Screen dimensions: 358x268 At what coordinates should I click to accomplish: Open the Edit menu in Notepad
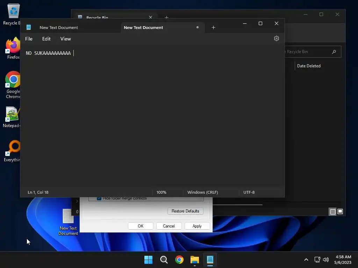click(46, 39)
